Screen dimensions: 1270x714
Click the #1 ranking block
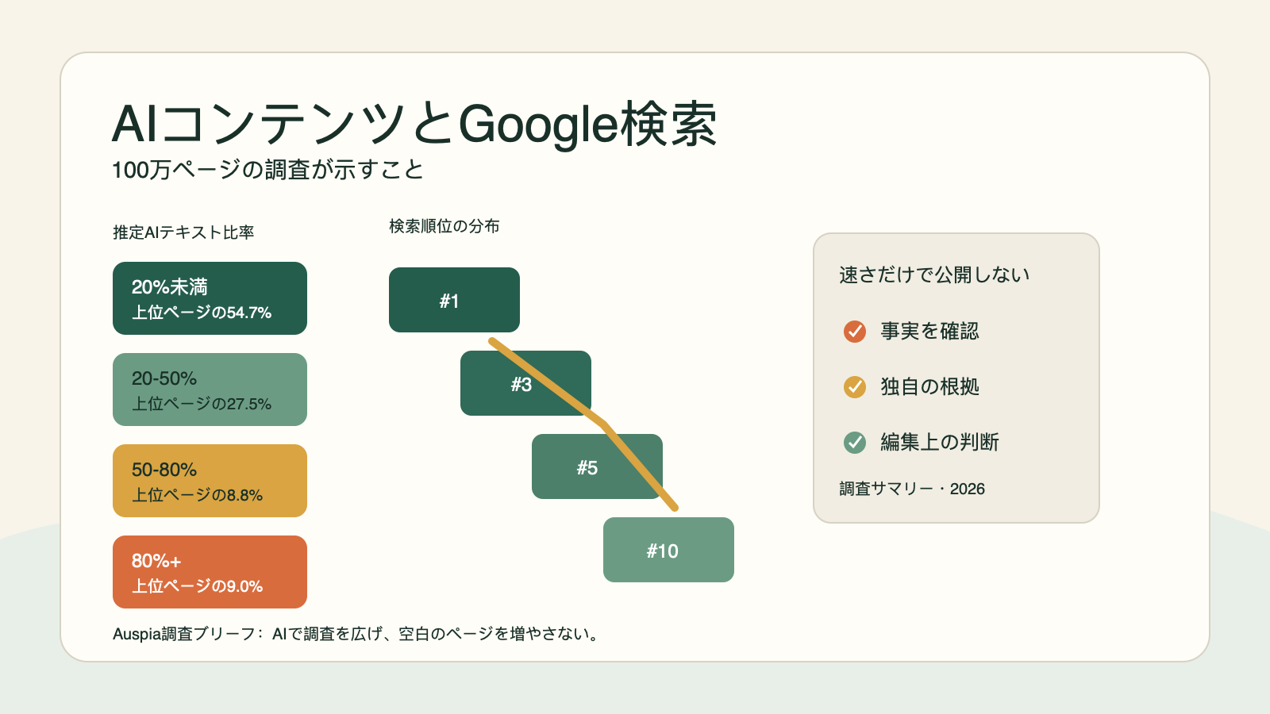[x=454, y=300]
